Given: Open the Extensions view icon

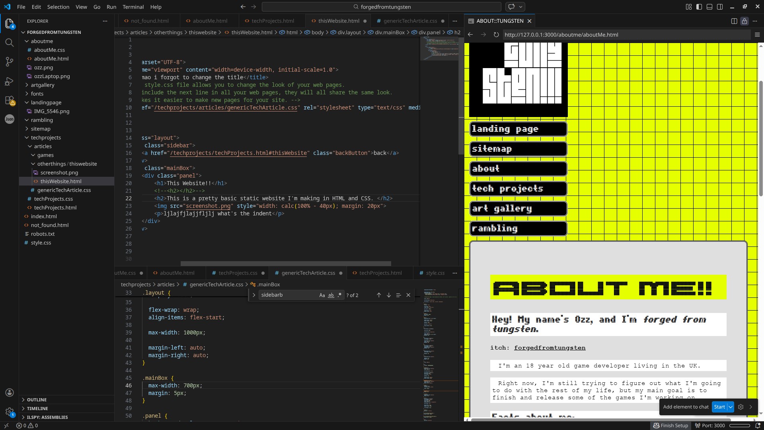Looking at the screenshot, I should [x=9, y=100].
